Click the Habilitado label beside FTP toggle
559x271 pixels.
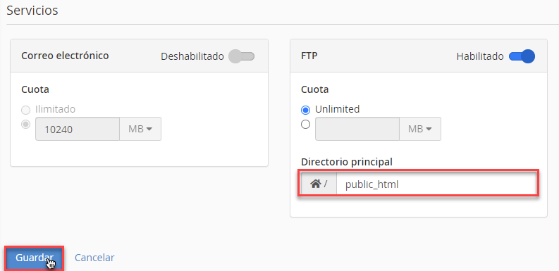(x=480, y=56)
